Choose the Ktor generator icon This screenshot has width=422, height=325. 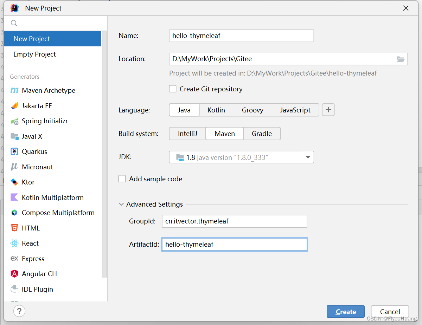14,182
